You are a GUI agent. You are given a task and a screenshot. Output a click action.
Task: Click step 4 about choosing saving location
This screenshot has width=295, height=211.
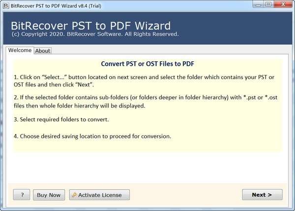(x=92, y=136)
